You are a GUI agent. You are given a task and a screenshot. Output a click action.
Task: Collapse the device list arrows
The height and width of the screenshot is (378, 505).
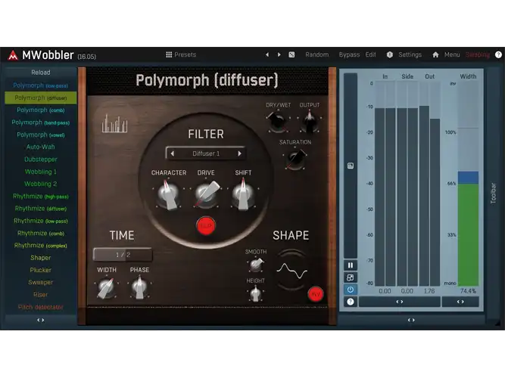(x=41, y=320)
